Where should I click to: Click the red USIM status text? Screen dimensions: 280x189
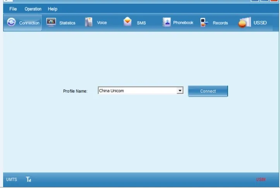pyautogui.click(x=261, y=180)
